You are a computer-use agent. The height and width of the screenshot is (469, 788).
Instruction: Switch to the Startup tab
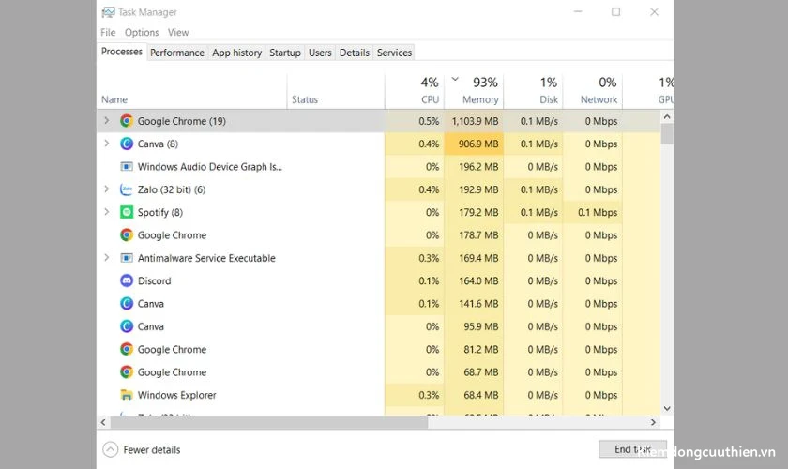coord(285,53)
